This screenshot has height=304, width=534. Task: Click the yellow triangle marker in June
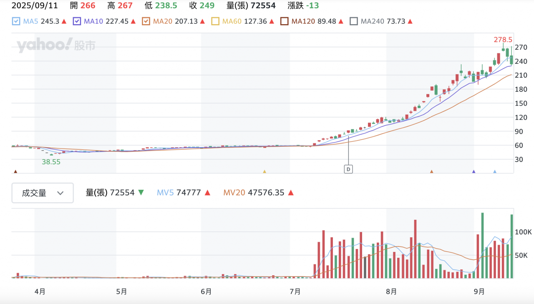pos(264,171)
